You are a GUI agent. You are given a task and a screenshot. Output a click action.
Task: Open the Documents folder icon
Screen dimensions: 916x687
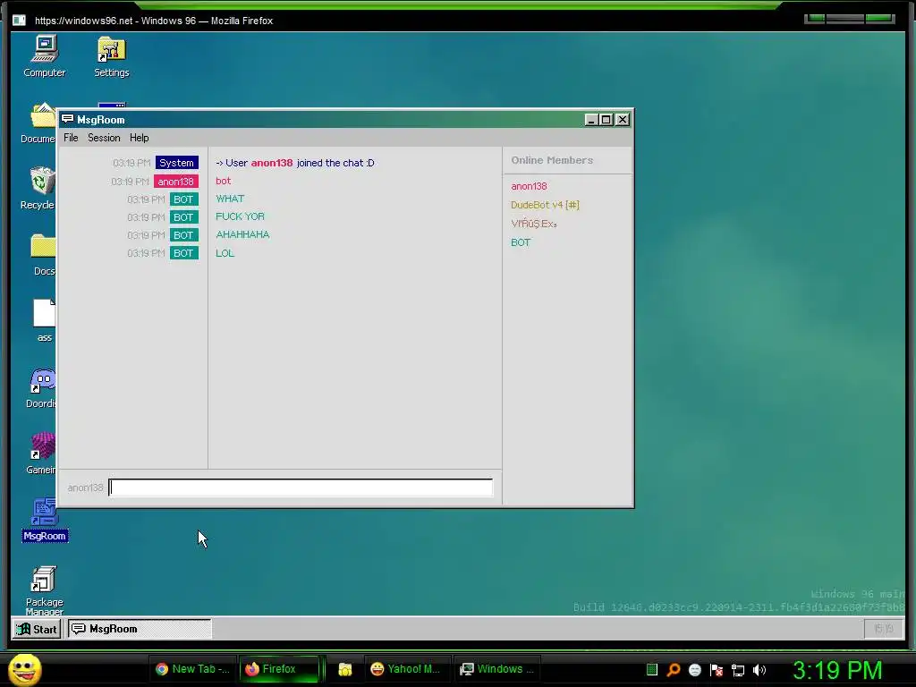click(39, 123)
